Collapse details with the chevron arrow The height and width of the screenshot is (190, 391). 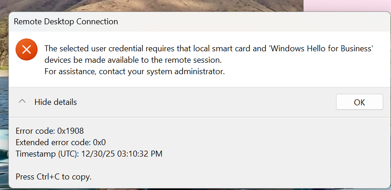pos(22,102)
